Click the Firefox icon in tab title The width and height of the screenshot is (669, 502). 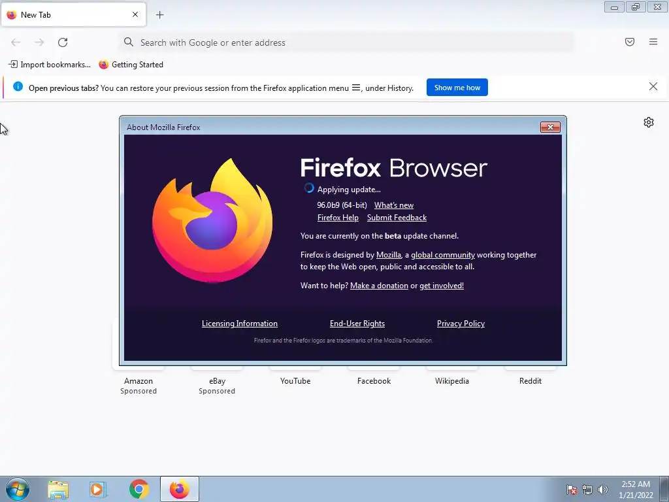[12, 15]
